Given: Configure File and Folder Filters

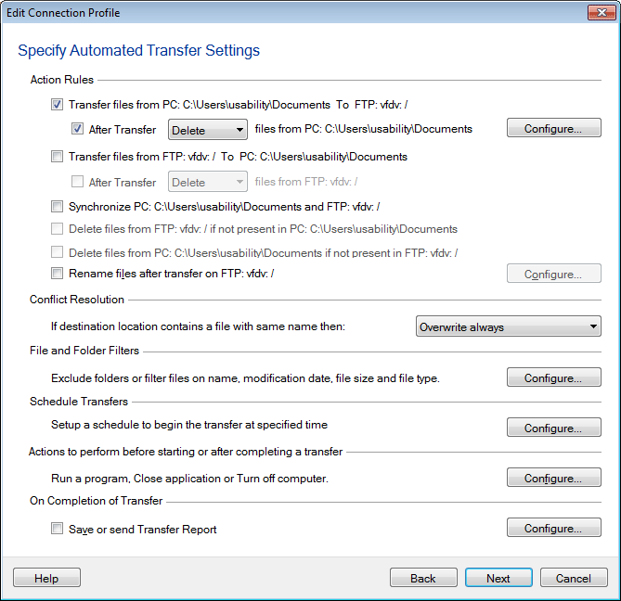Looking at the screenshot, I should point(553,378).
